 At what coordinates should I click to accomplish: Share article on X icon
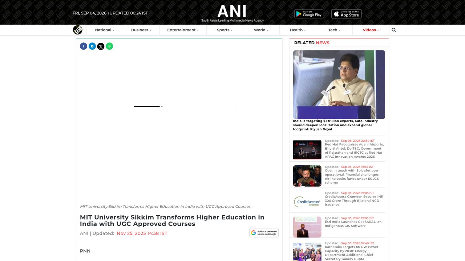[101, 46]
